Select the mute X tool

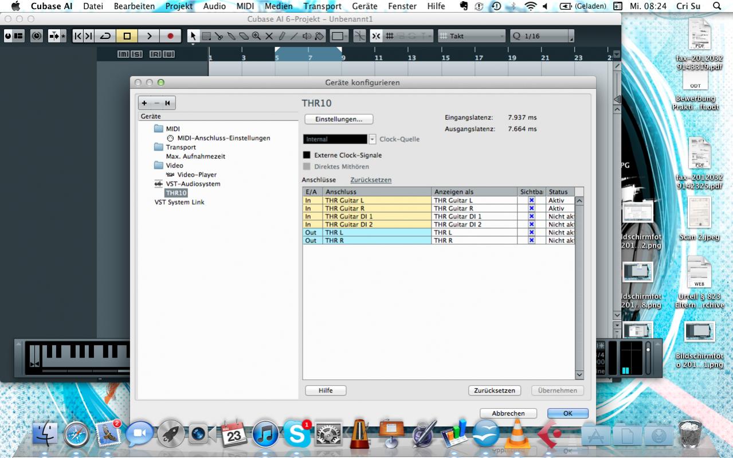(269, 36)
